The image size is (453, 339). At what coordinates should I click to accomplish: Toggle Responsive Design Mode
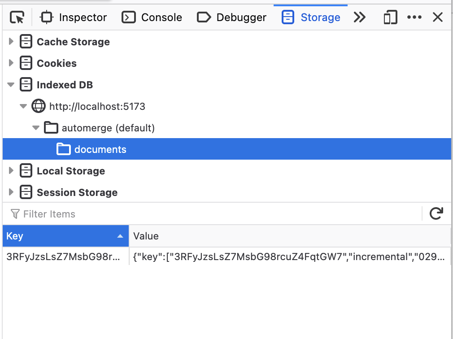point(389,17)
